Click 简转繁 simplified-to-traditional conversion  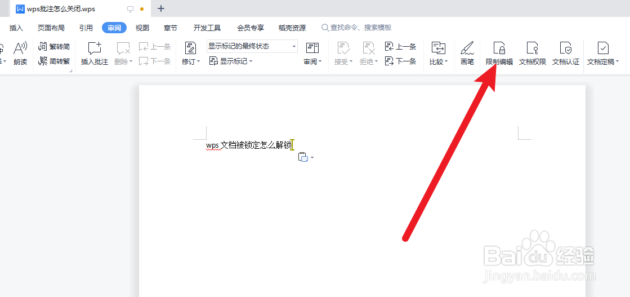(x=54, y=61)
